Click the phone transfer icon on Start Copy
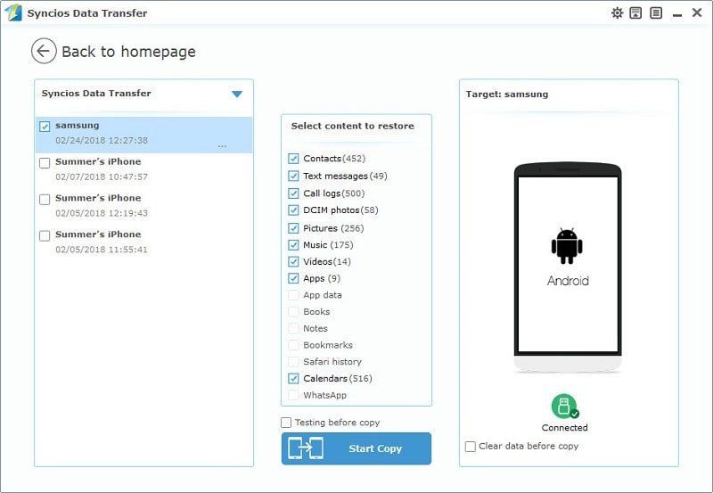 tap(306, 448)
